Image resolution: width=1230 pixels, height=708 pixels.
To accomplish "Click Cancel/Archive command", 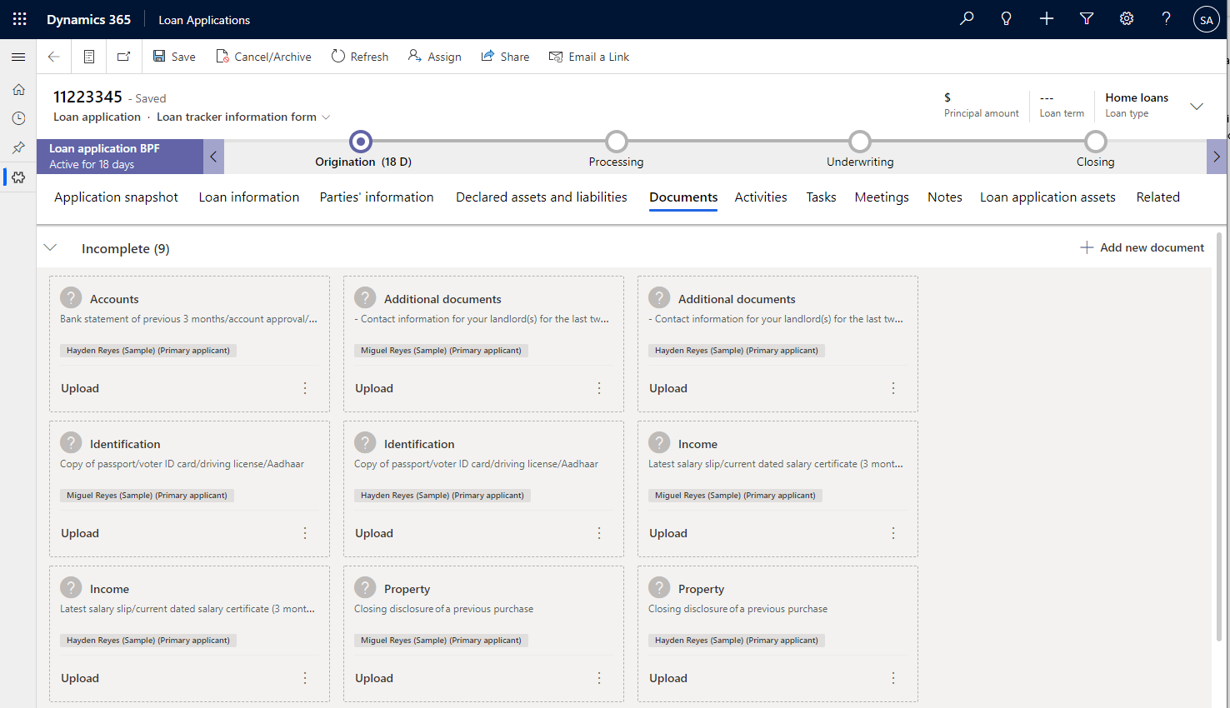I will pos(263,57).
